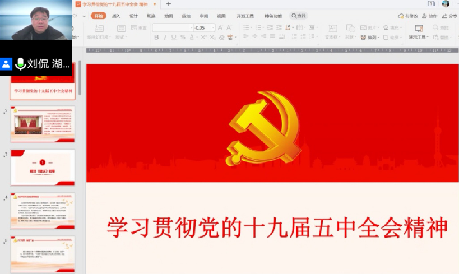Image resolution: width=459 pixels, height=274 pixels.
Task: Switch to the 设计 ribbon tab
Action: (133, 16)
